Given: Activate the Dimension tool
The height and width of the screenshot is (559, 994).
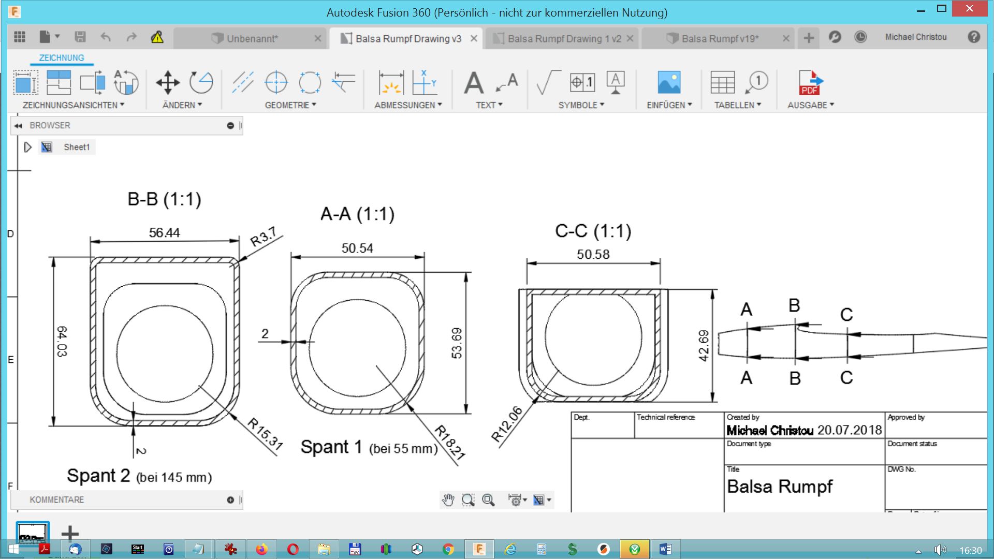Looking at the screenshot, I should [x=391, y=82].
